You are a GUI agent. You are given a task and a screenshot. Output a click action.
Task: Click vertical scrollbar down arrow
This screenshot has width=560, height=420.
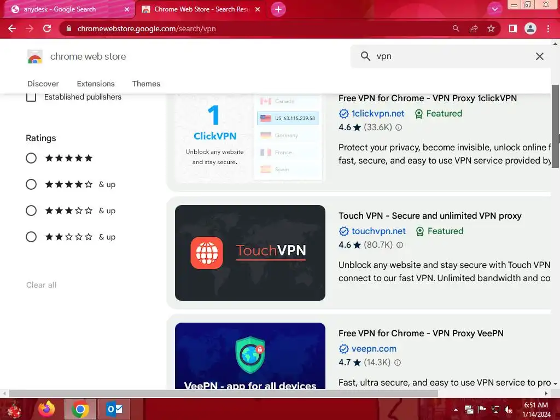coord(555,383)
